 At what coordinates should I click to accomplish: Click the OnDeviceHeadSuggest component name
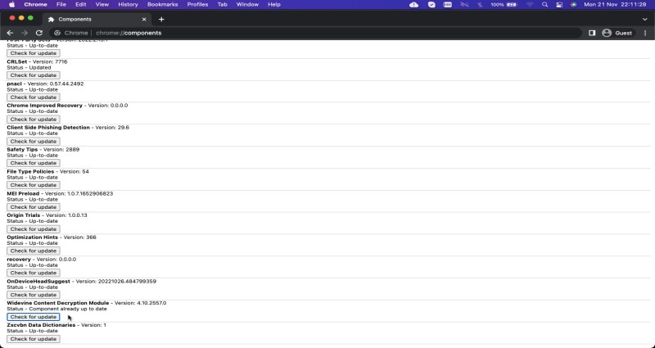click(x=38, y=281)
